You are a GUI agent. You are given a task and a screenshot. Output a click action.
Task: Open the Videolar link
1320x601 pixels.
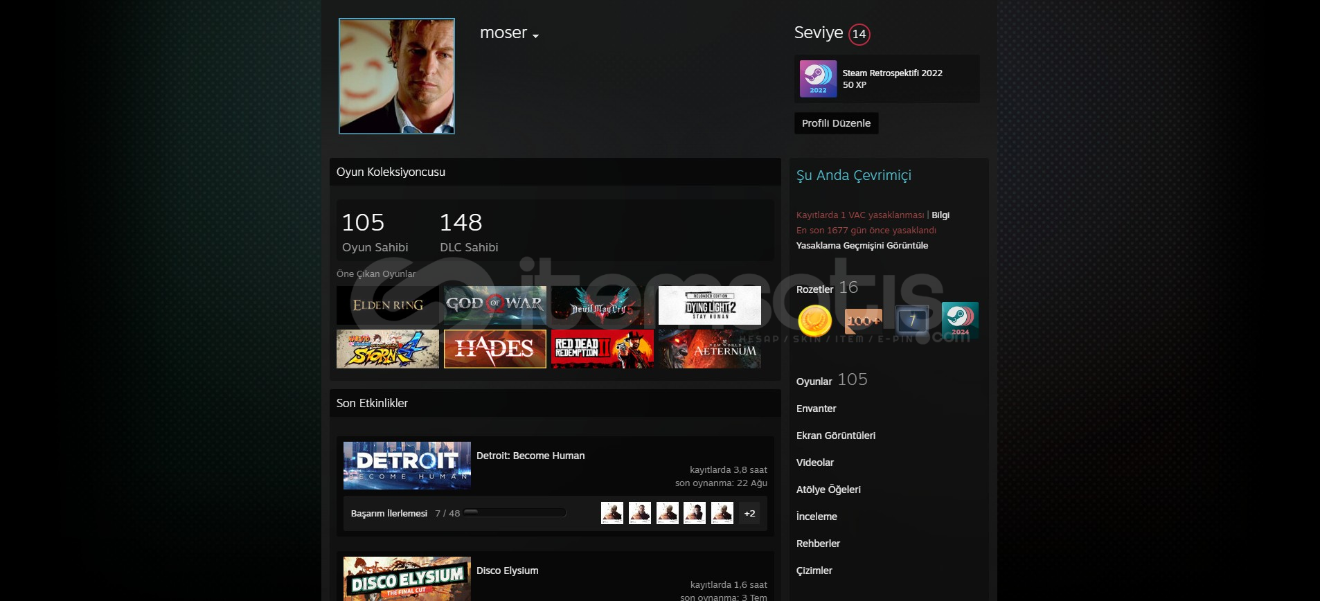pos(815,463)
